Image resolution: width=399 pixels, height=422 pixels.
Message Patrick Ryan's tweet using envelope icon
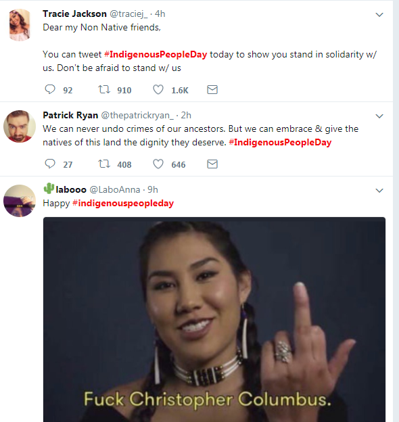click(212, 164)
